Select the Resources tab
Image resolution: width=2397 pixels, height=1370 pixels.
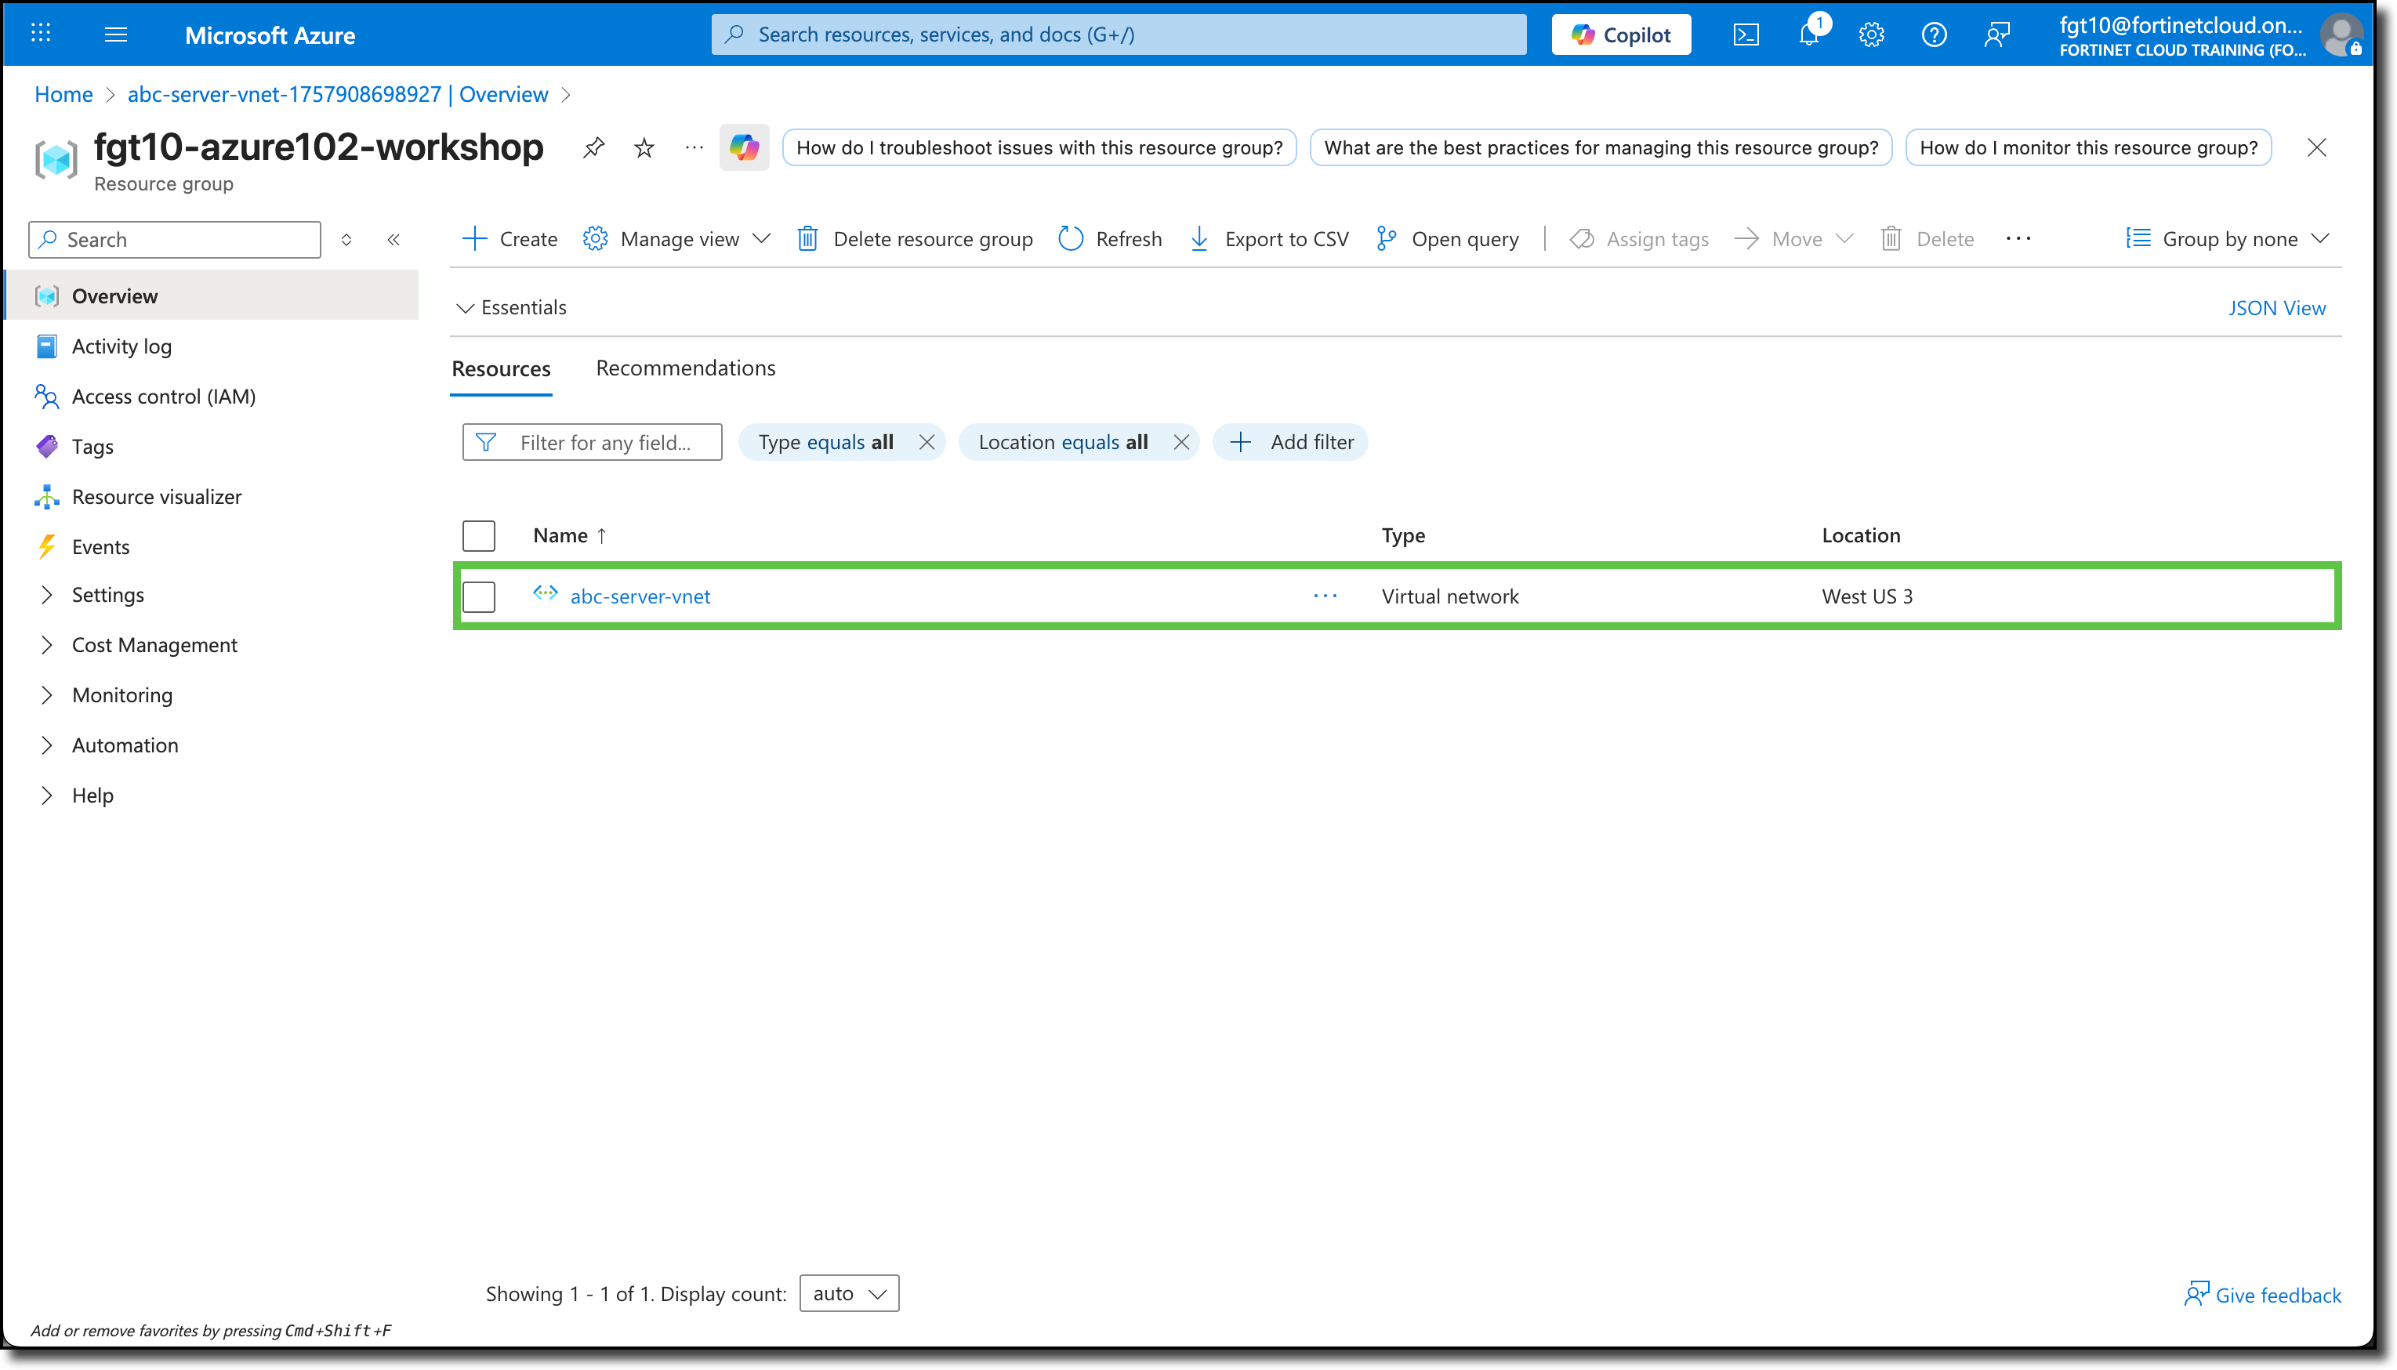500,369
